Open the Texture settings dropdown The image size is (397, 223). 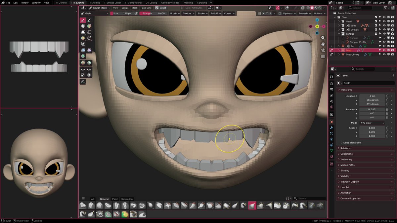click(x=188, y=14)
